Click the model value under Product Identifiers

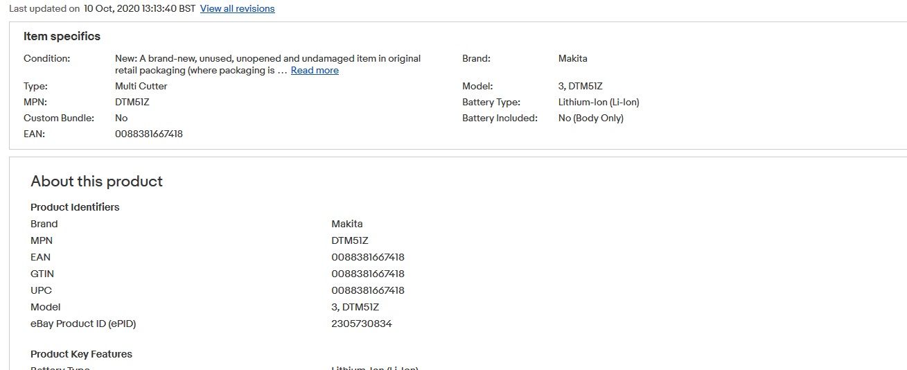click(355, 308)
